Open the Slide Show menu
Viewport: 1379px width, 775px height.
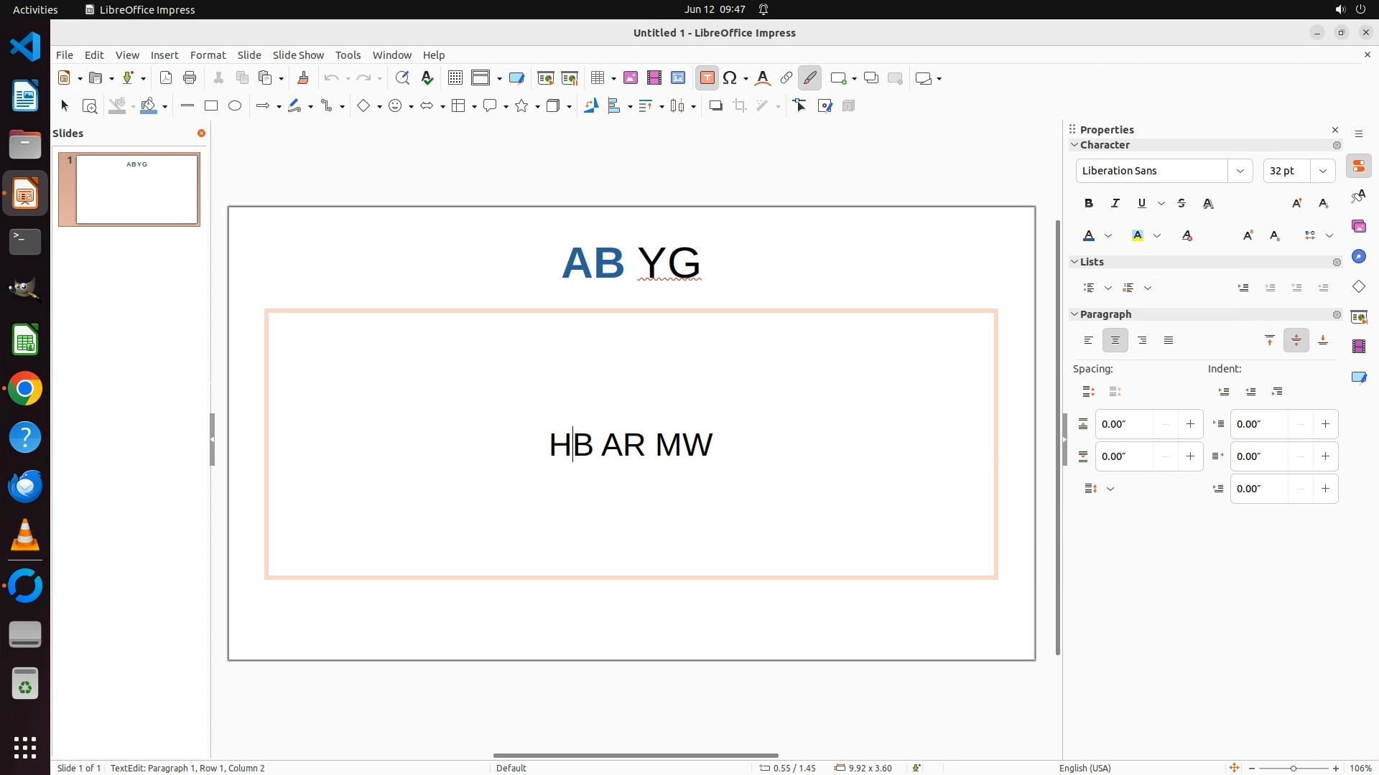[298, 55]
